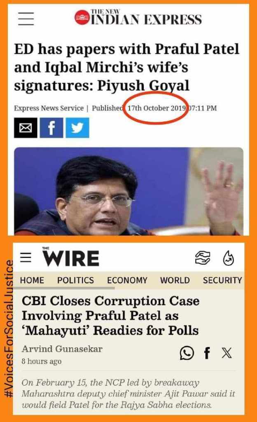Go to the HOME tab

[32, 280]
